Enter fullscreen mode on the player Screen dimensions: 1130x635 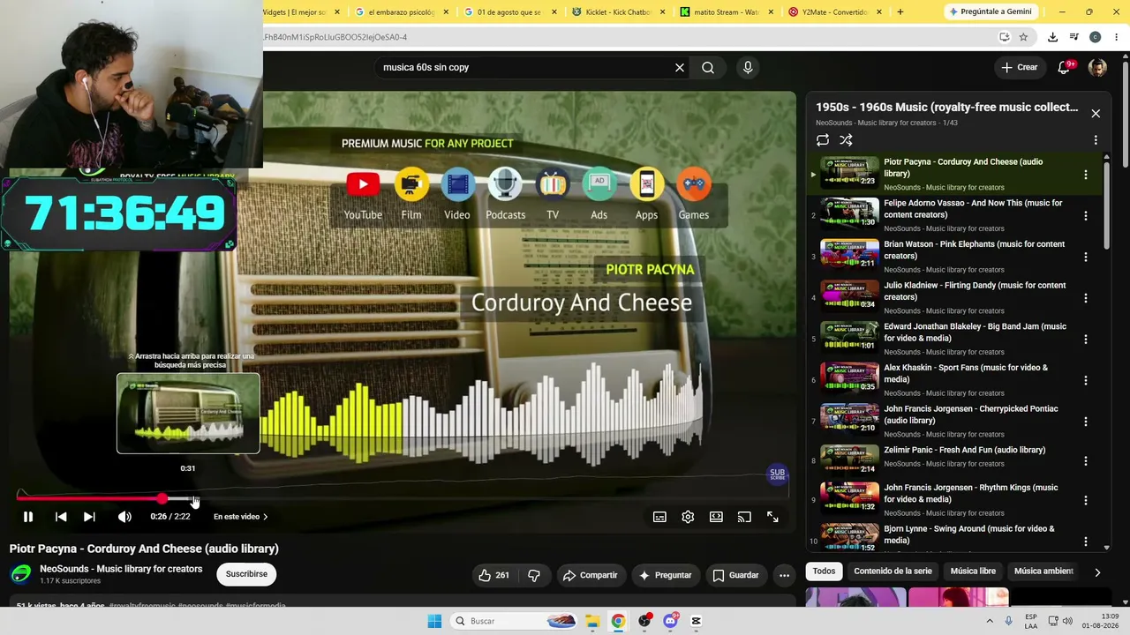[772, 517]
